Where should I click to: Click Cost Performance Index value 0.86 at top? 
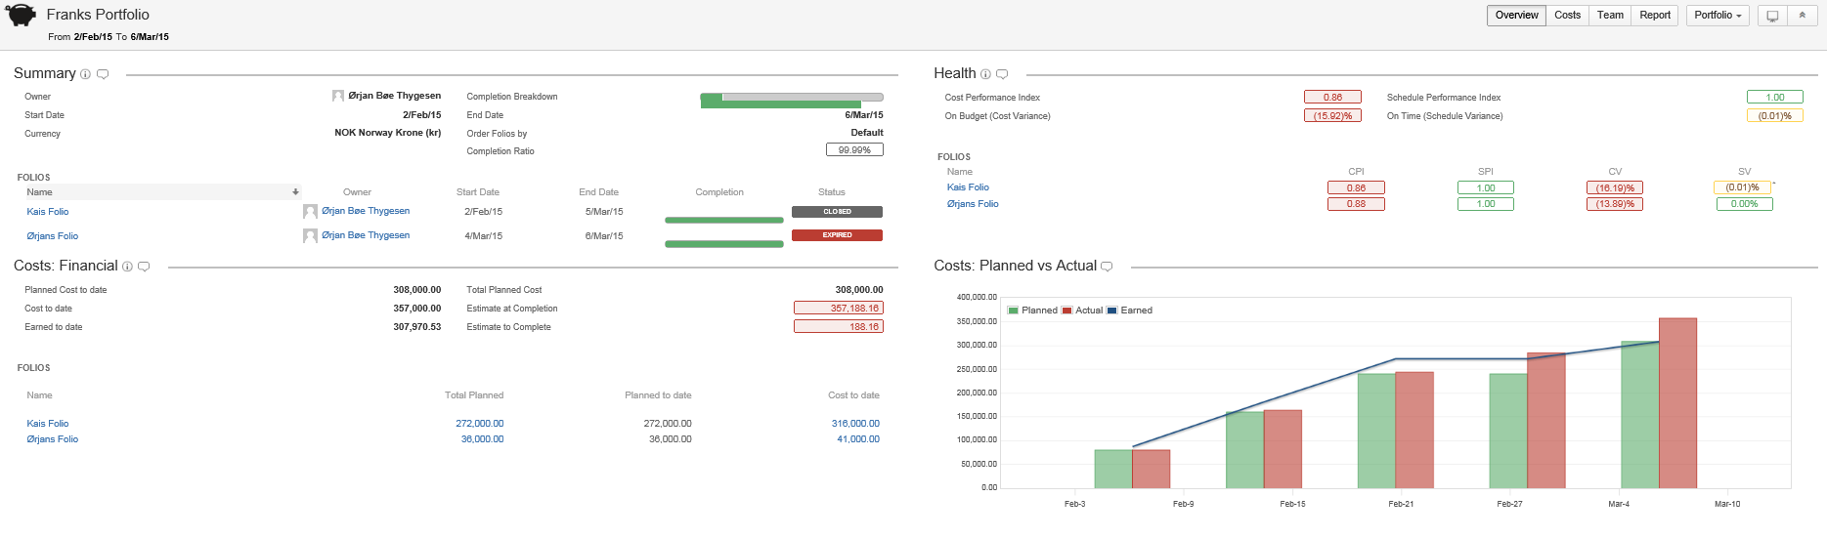pyautogui.click(x=1332, y=98)
